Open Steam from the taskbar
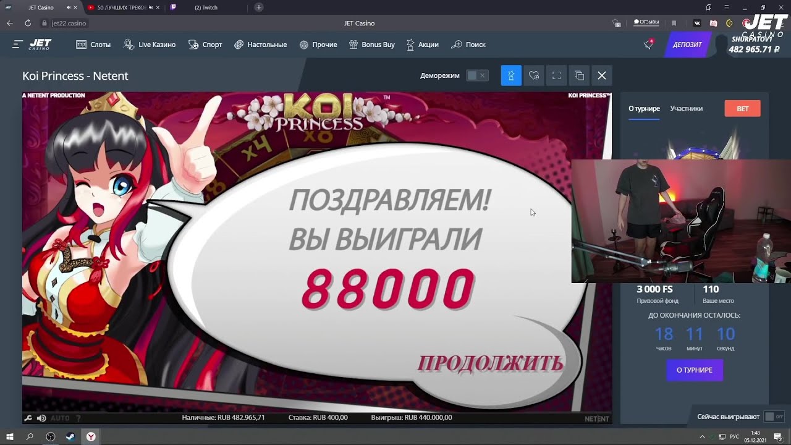This screenshot has height=445, width=791. 70,436
